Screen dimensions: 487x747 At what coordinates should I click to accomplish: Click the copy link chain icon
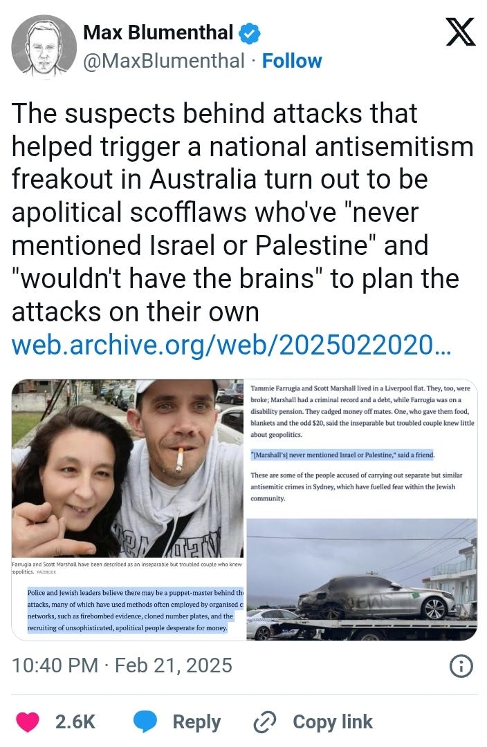(265, 722)
